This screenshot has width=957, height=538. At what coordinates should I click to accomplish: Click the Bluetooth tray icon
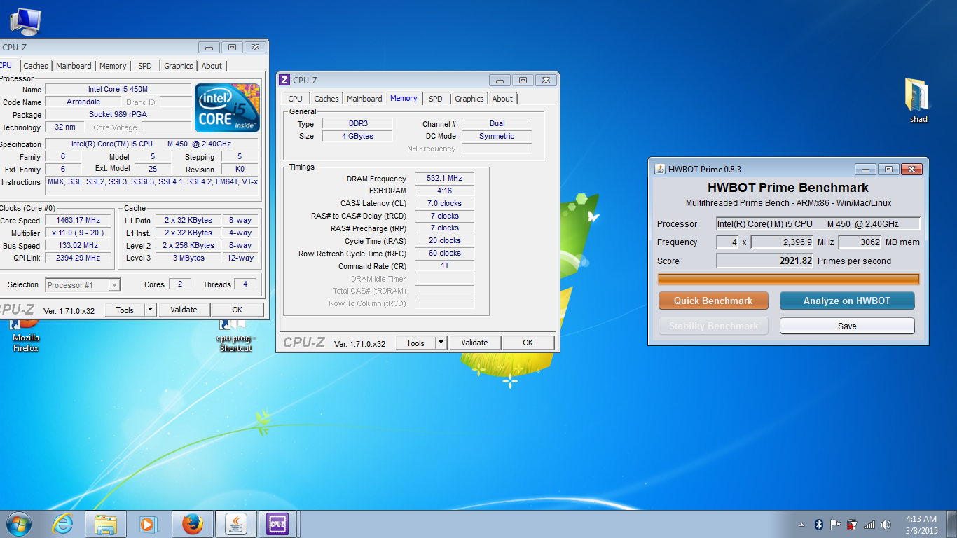click(x=818, y=525)
